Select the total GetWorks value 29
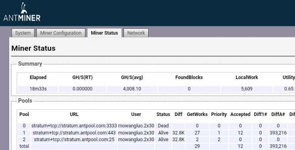Viewport: 295px width, 150px height. point(197,146)
